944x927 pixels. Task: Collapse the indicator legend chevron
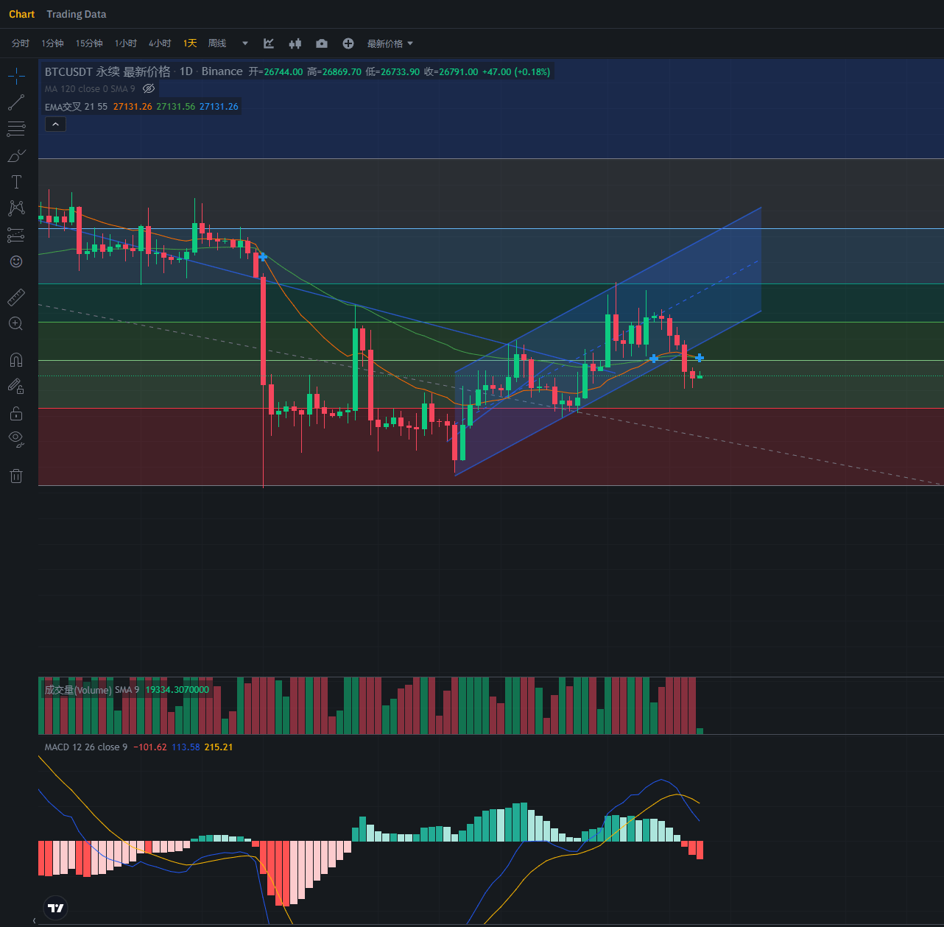(55, 124)
